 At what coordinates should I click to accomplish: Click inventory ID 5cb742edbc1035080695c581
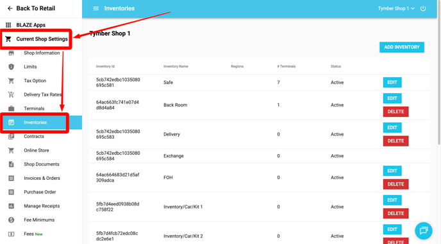click(118, 82)
